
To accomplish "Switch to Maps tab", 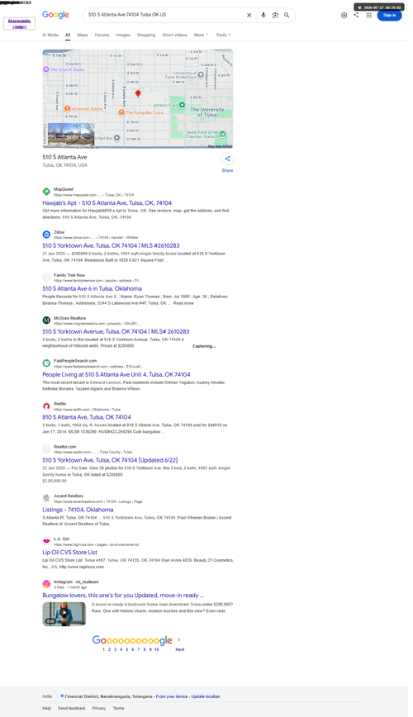I will coord(83,35).
